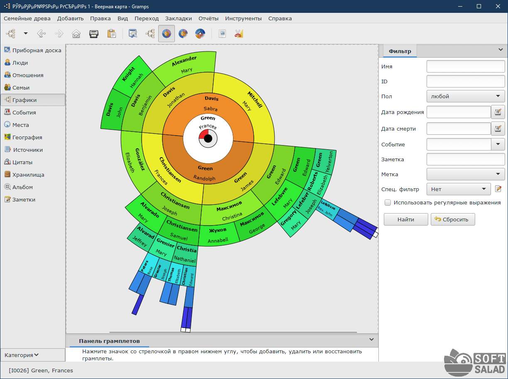Open the gramplet panel chevron menu
The width and height of the screenshot is (508, 379).
[372, 339]
